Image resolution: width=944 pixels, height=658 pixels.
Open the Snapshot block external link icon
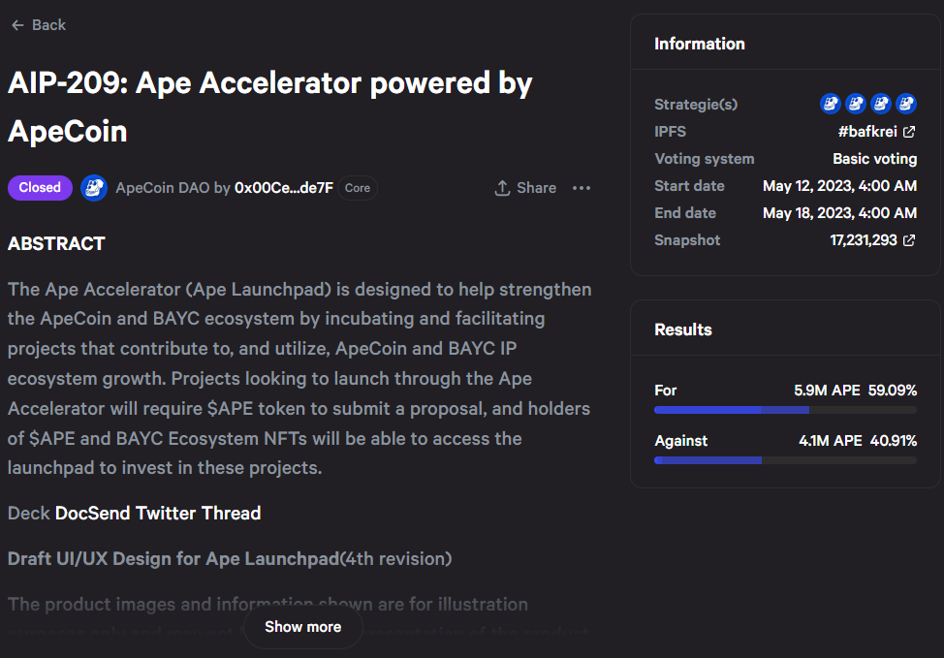pos(909,240)
